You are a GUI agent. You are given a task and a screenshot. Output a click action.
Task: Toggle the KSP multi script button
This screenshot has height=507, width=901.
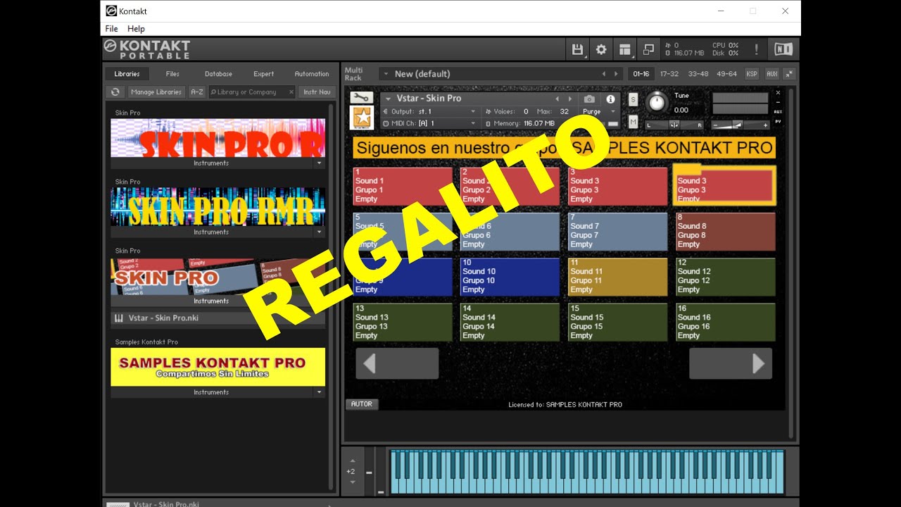[x=752, y=74]
